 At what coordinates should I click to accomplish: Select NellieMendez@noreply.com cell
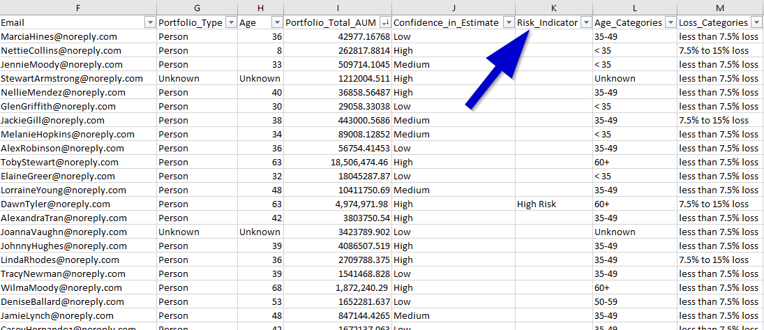[78, 93]
